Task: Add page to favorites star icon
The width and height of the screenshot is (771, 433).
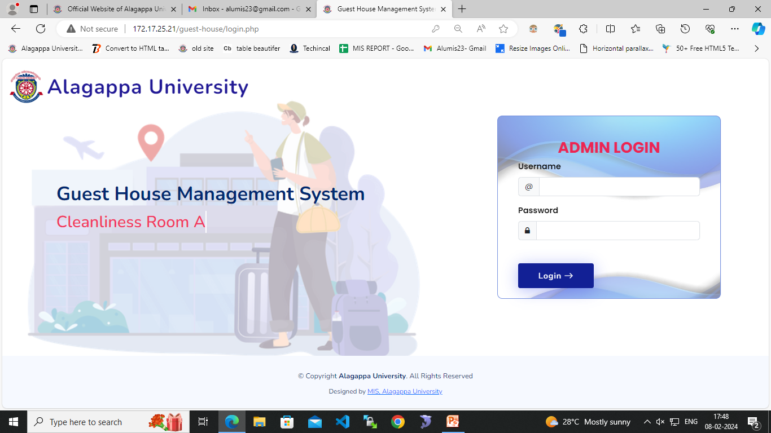Action: [x=503, y=29]
